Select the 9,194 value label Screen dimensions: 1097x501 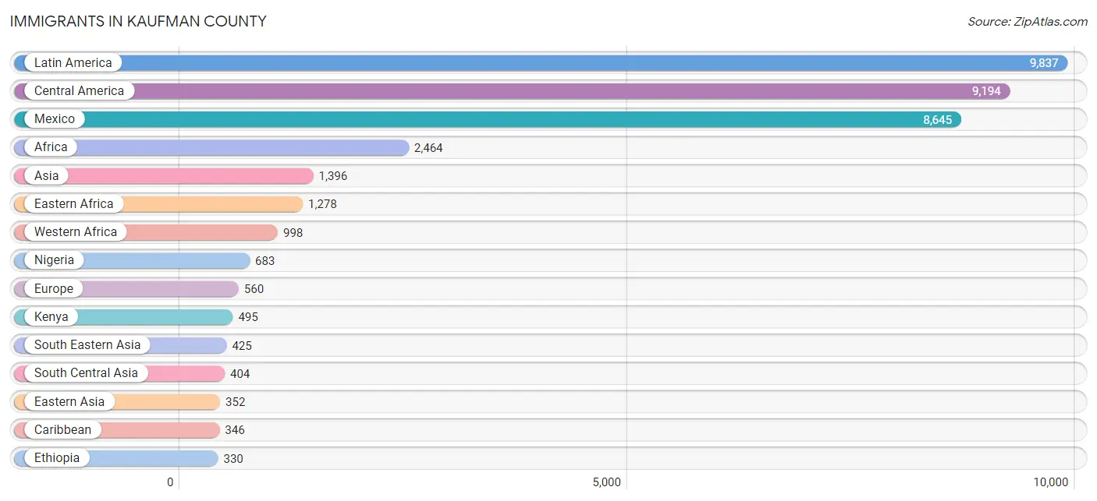(x=986, y=91)
